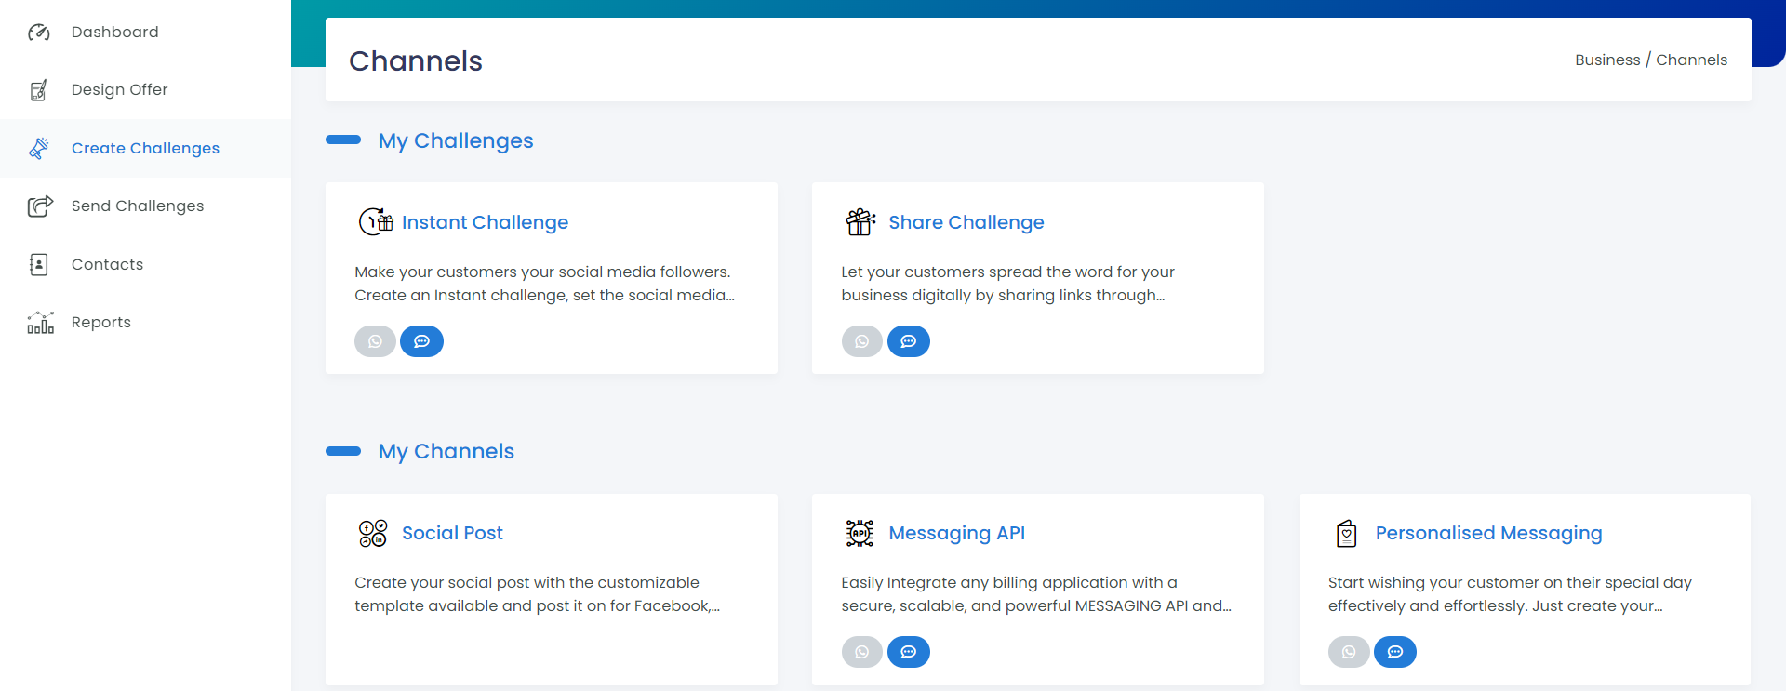Open the Personalised Messaging link
Viewport: 1786px width, 691px height.
click(x=1488, y=533)
